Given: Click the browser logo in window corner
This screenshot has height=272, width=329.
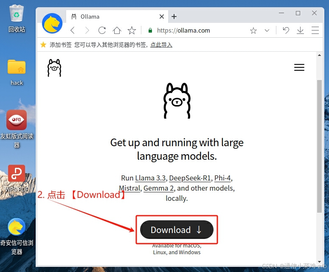Looking at the screenshot, I should point(52,23).
